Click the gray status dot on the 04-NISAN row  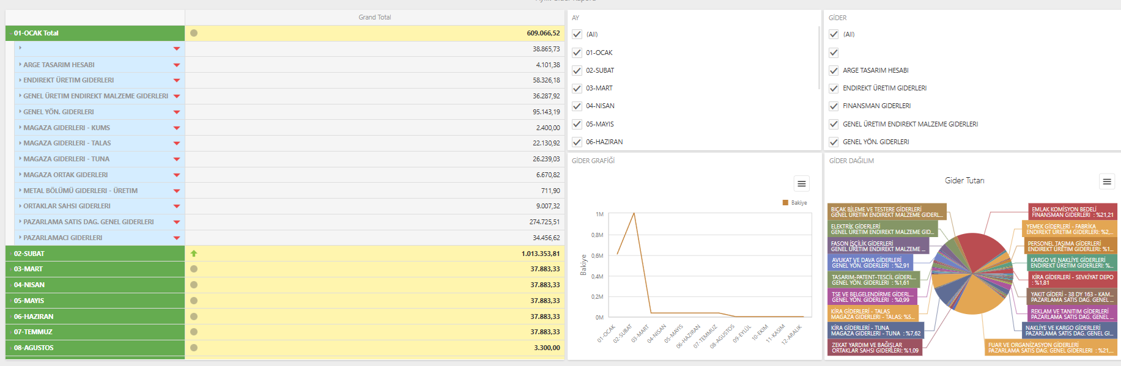194,285
